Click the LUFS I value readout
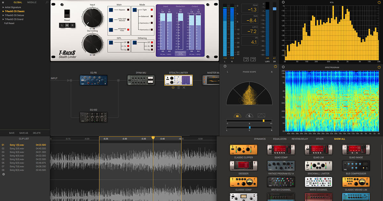Screen dimensions: 383x201 [250, 31]
